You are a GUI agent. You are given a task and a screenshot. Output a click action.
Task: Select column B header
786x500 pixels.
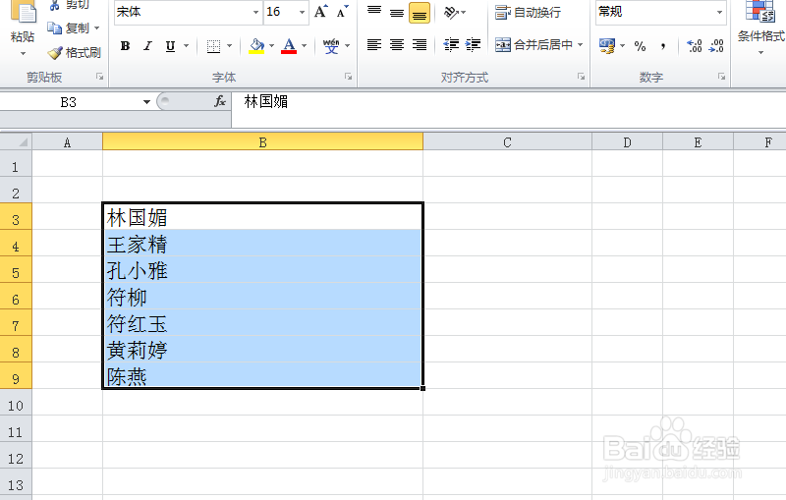point(262,141)
